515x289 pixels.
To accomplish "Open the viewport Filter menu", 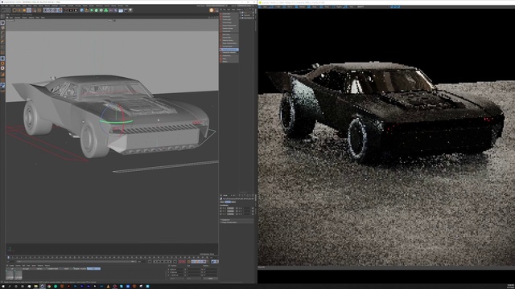I will tap(37, 18).
